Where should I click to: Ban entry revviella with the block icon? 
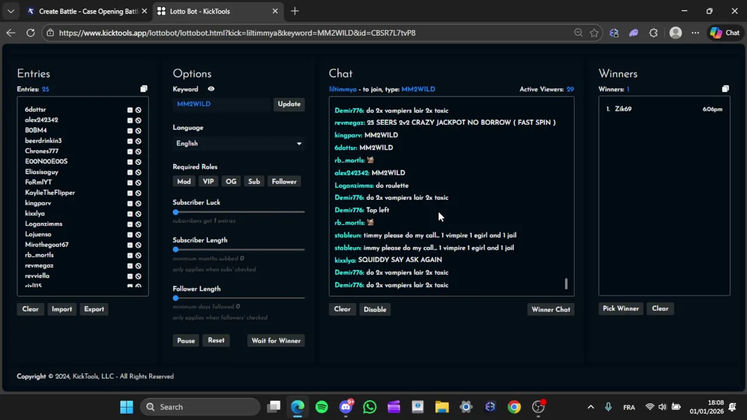[138, 276]
